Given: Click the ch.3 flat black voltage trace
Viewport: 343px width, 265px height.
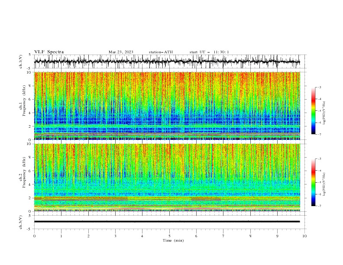Looking at the screenshot, I should click(167, 222).
